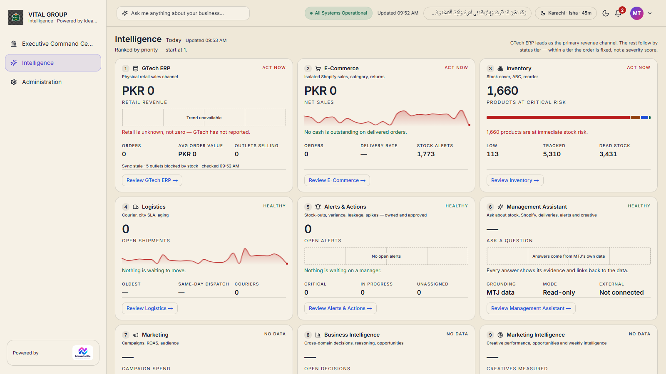Screen dimensions: 666x374
Task: Click the Logistics open shipments sparkline
Action: pyautogui.click(x=205, y=256)
